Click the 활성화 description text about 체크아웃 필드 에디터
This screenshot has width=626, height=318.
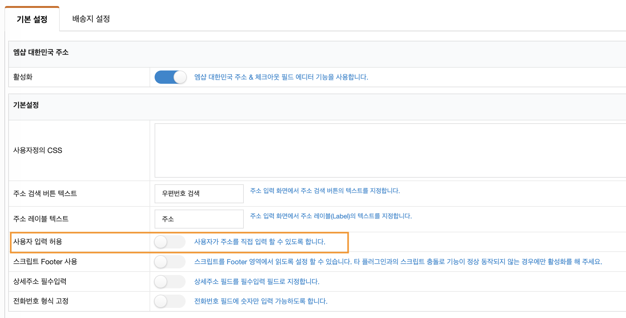(281, 77)
